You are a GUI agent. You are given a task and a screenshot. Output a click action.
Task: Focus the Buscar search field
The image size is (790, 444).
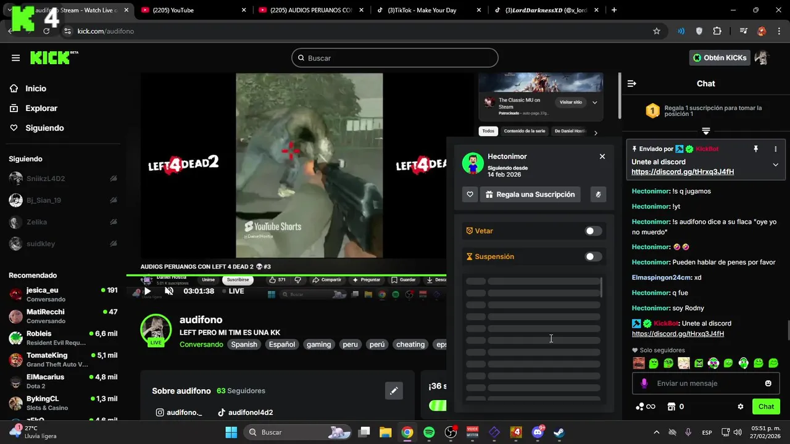click(395, 58)
